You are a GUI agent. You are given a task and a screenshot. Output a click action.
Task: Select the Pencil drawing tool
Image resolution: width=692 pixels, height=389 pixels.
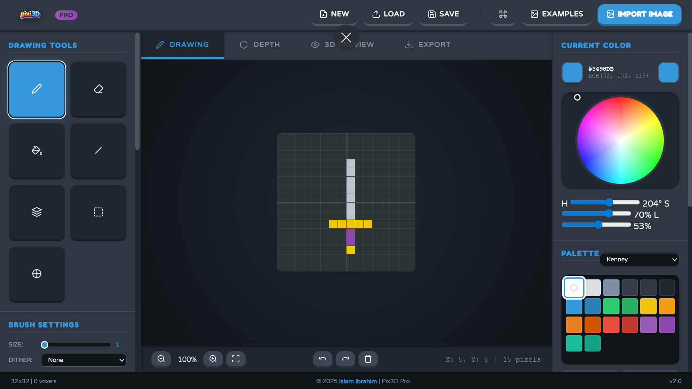37,89
